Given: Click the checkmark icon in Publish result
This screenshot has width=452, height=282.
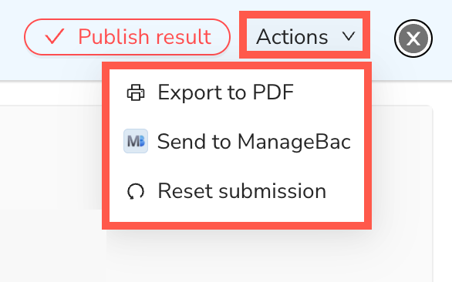Looking at the screenshot, I should point(54,36).
